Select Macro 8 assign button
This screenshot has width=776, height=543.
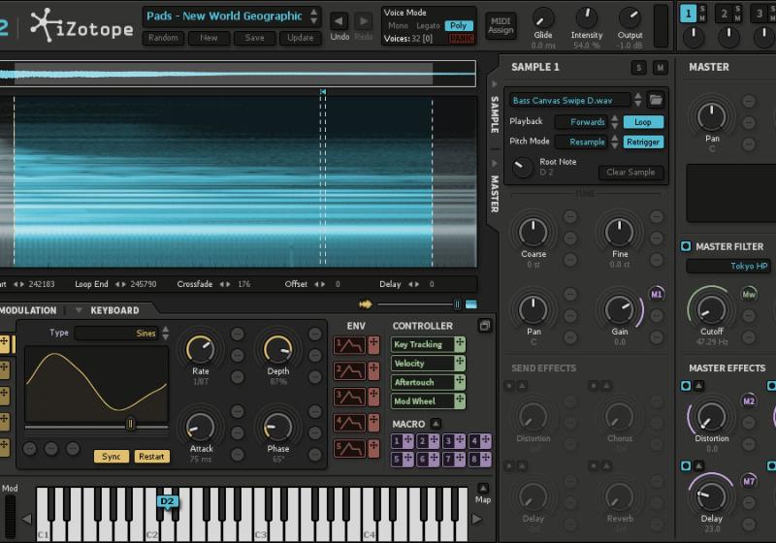[480, 459]
